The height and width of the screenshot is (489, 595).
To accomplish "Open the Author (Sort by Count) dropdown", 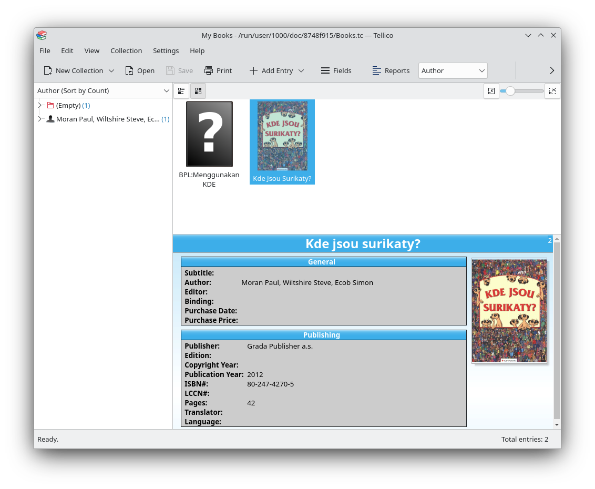I will point(103,90).
